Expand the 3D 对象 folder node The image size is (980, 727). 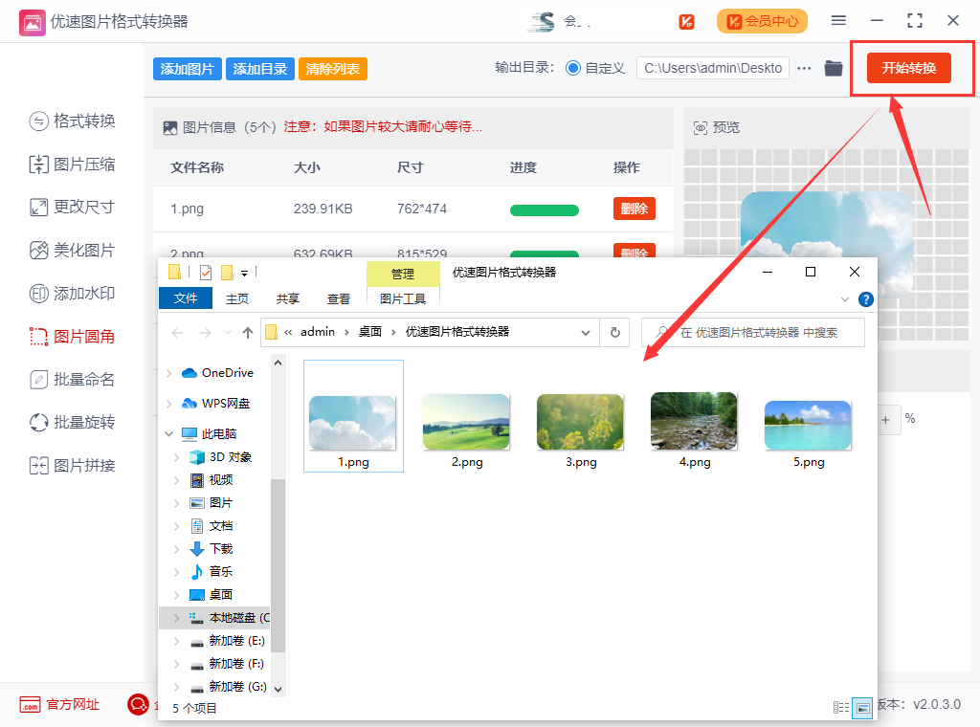point(177,457)
